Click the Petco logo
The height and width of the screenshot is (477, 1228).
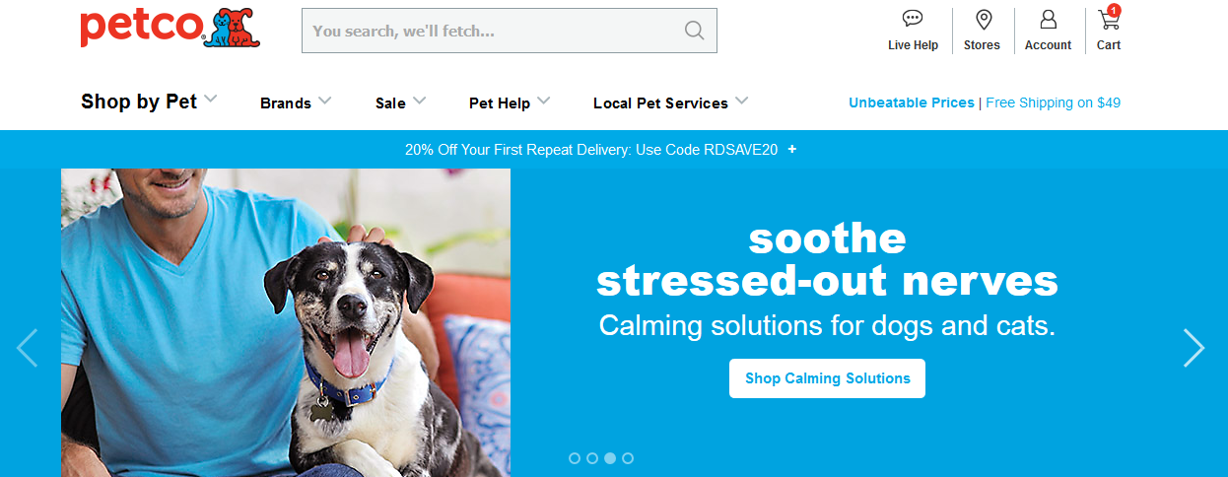tap(169, 29)
